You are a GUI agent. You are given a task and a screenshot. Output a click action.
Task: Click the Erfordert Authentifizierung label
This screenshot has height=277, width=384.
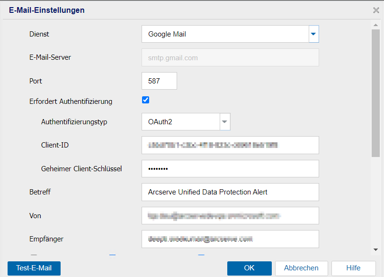[71, 102]
